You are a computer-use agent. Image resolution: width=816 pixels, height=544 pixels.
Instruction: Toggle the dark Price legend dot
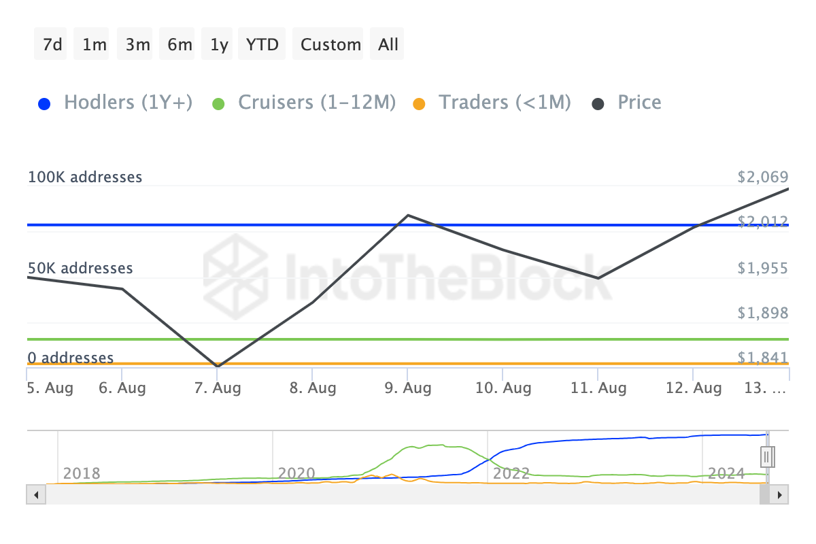598,104
